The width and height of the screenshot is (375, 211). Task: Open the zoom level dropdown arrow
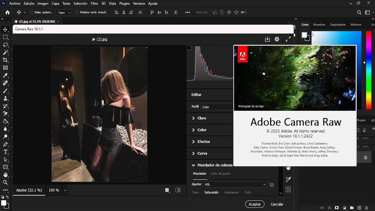pyautogui.click(x=65, y=190)
